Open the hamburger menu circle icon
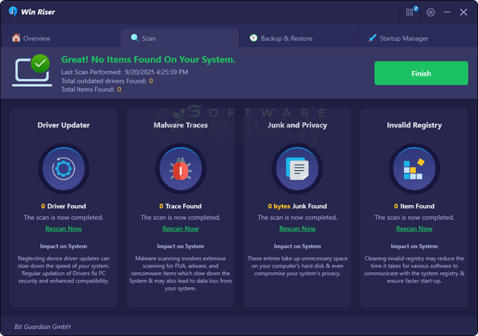 pyautogui.click(x=430, y=12)
